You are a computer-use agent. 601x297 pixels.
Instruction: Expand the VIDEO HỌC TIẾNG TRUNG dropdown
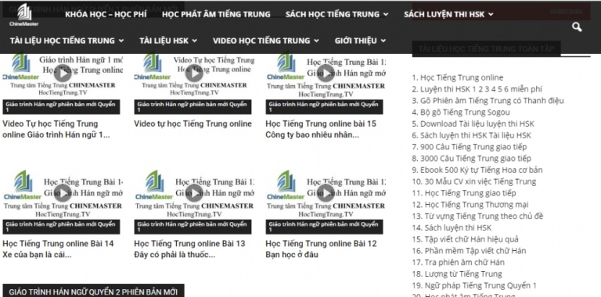click(266, 41)
